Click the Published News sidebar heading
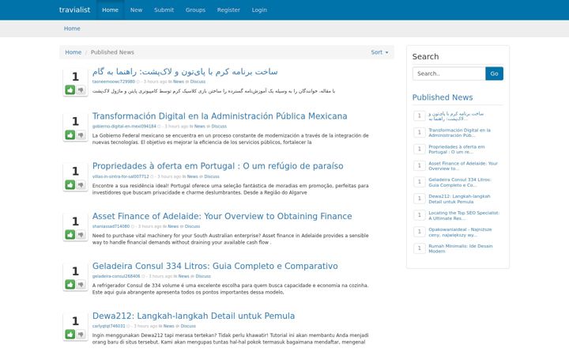The width and height of the screenshot is (569, 356). tap(443, 97)
